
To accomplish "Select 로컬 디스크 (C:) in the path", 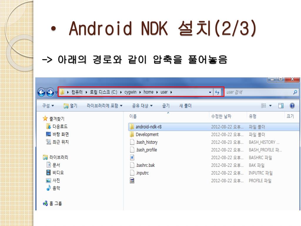I will [x=103, y=92].
